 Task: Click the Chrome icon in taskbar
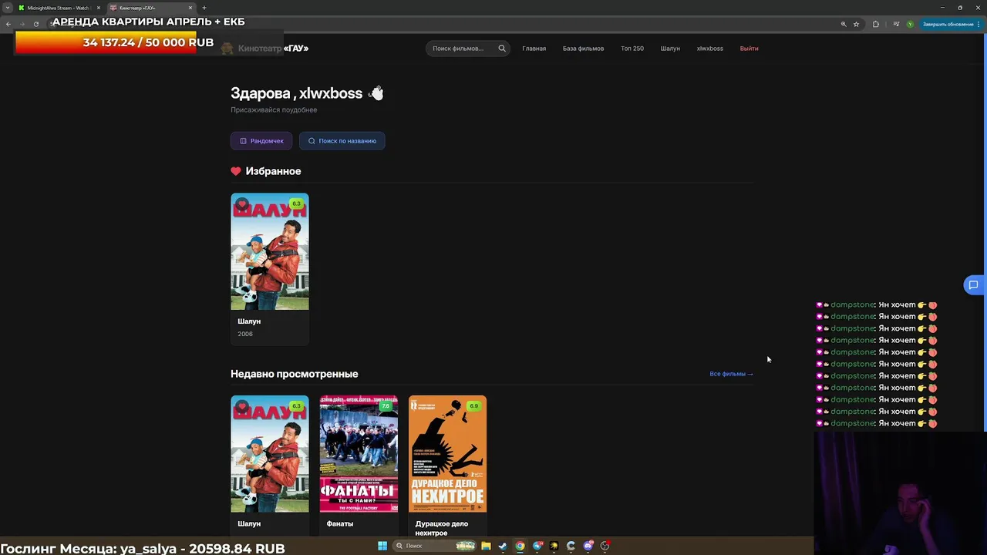pos(520,546)
